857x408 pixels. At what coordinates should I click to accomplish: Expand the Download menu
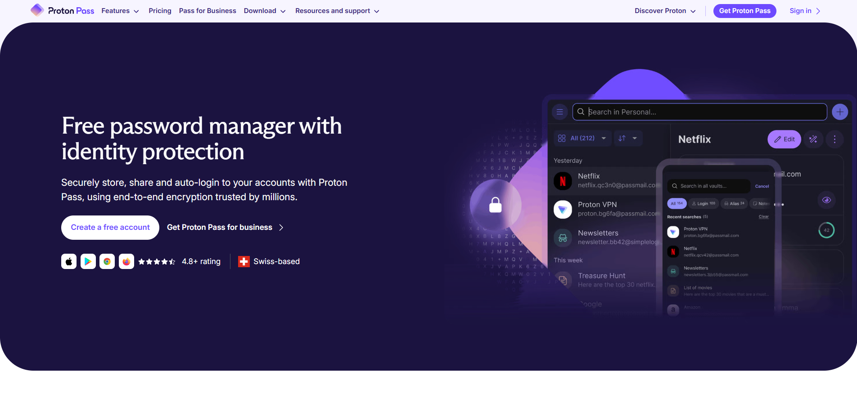coord(265,11)
